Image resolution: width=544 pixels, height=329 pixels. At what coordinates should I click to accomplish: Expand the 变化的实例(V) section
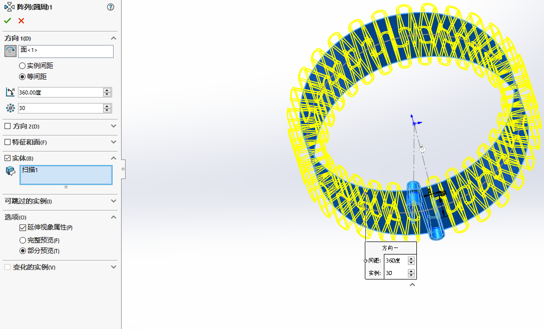(x=114, y=267)
